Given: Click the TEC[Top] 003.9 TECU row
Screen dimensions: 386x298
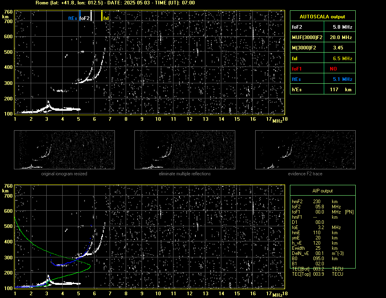Looking at the screenshot, I should pyautogui.click(x=317, y=274).
